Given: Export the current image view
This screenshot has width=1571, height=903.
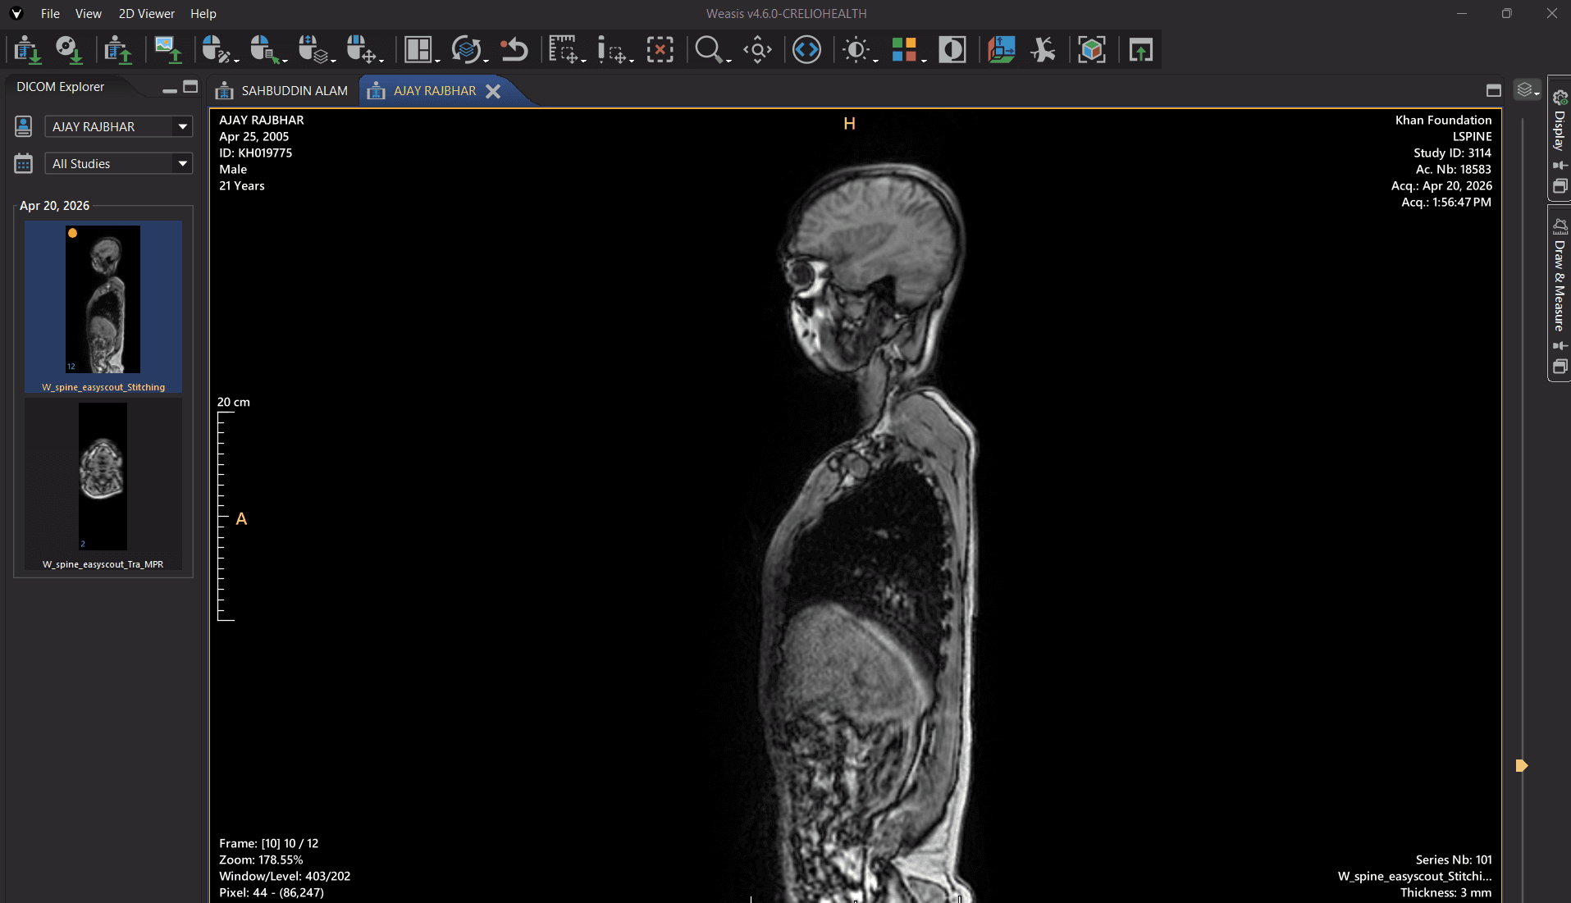Looking at the screenshot, I should 168,50.
